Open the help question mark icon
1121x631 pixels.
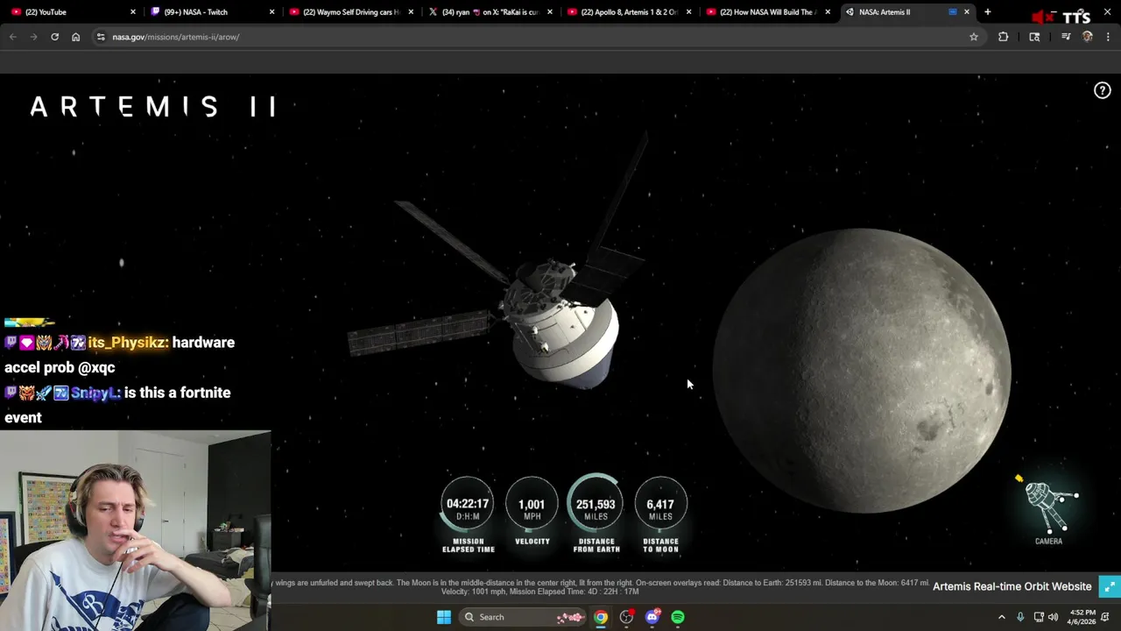[1102, 90]
